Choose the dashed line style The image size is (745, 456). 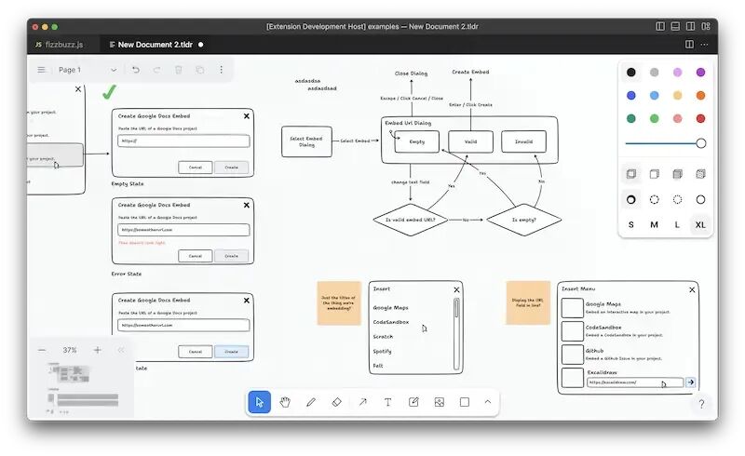coord(655,199)
